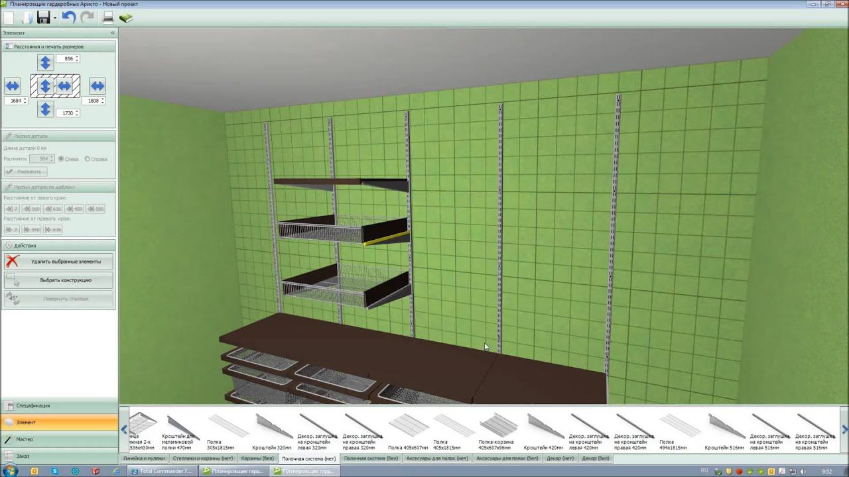Show more catalog items with right arrow
This screenshot has width=849, height=477.
click(x=844, y=429)
